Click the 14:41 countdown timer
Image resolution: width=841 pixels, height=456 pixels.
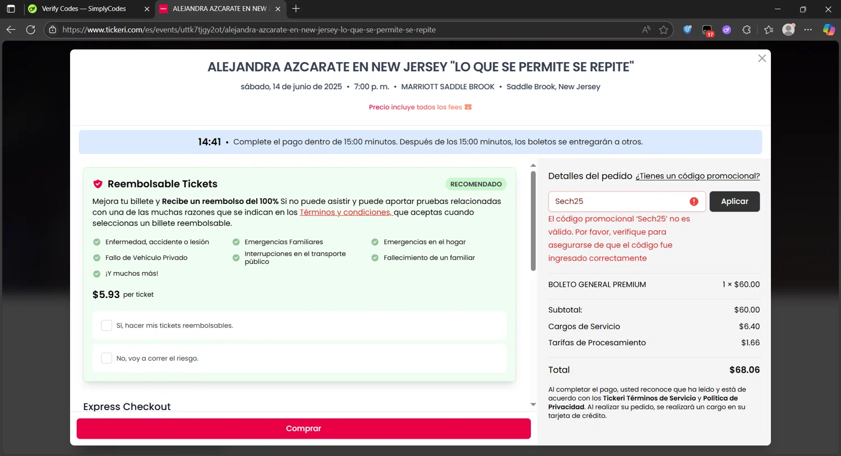209,142
